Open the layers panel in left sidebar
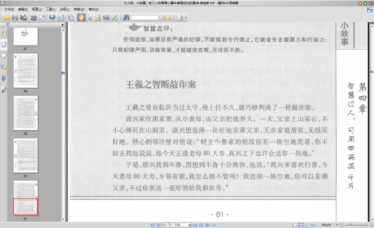Screen dimensions: 374x228 pos(4,56)
